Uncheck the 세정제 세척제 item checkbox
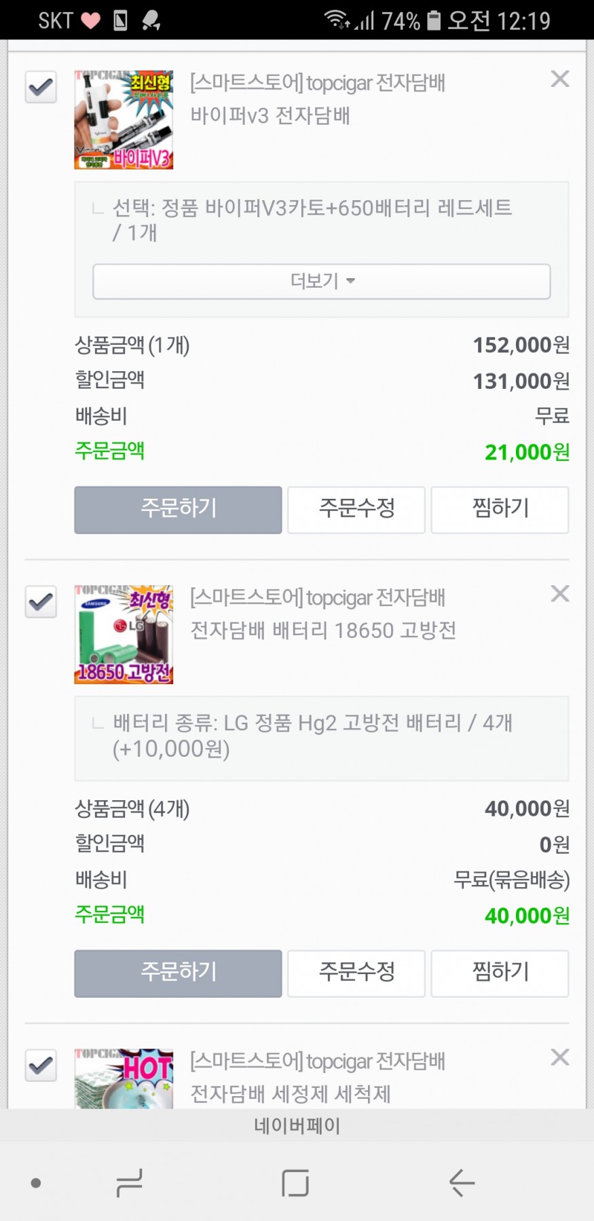This screenshot has width=594, height=1221. point(41,1066)
